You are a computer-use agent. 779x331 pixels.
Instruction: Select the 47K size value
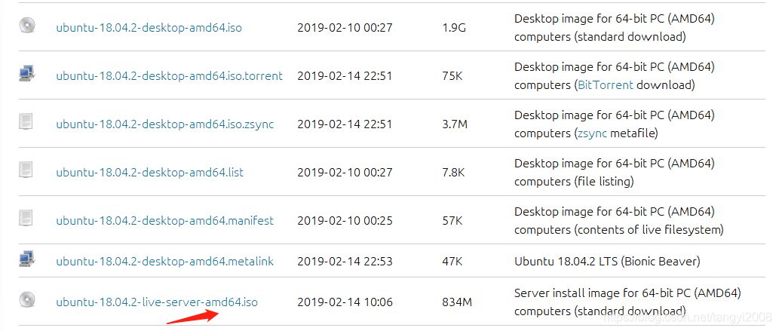(453, 262)
